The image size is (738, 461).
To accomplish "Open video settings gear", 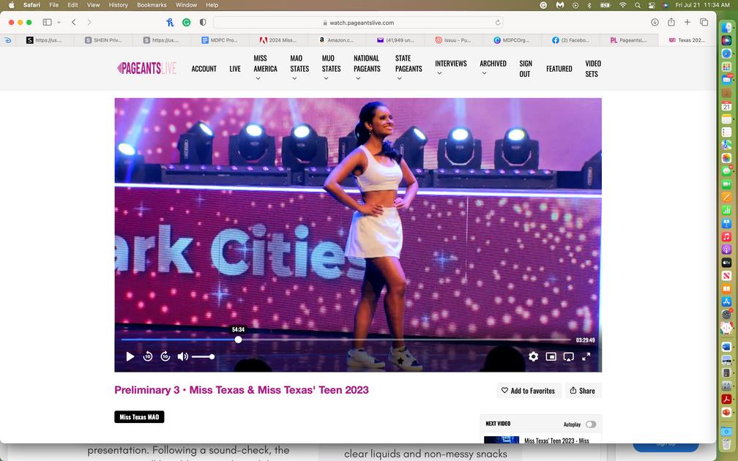I will pyautogui.click(x=533, y=356).
